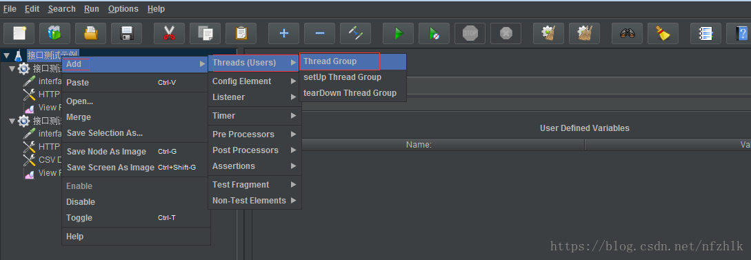Expand Non-Test Elements submenu
The width and height of the screenshot is (751, 260).
(254, 201)
